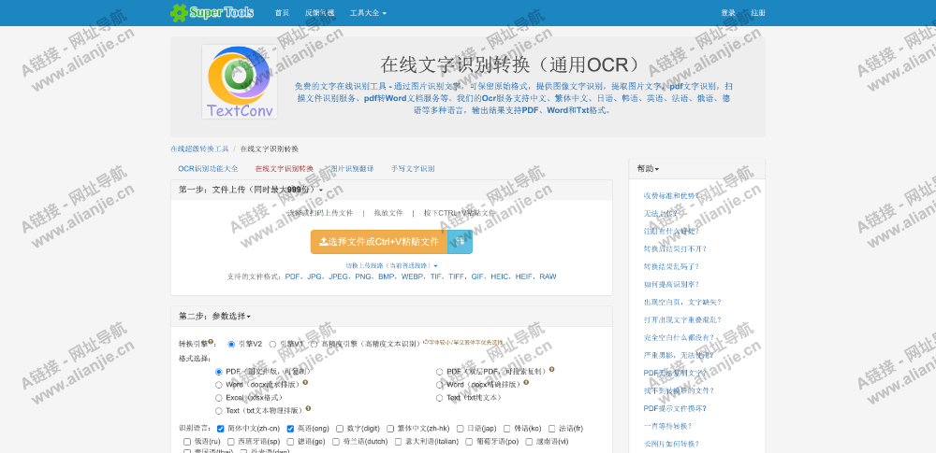
Task: Collapse the 第一步：文件上传 panel header
Action: click(x=391, y=190)
